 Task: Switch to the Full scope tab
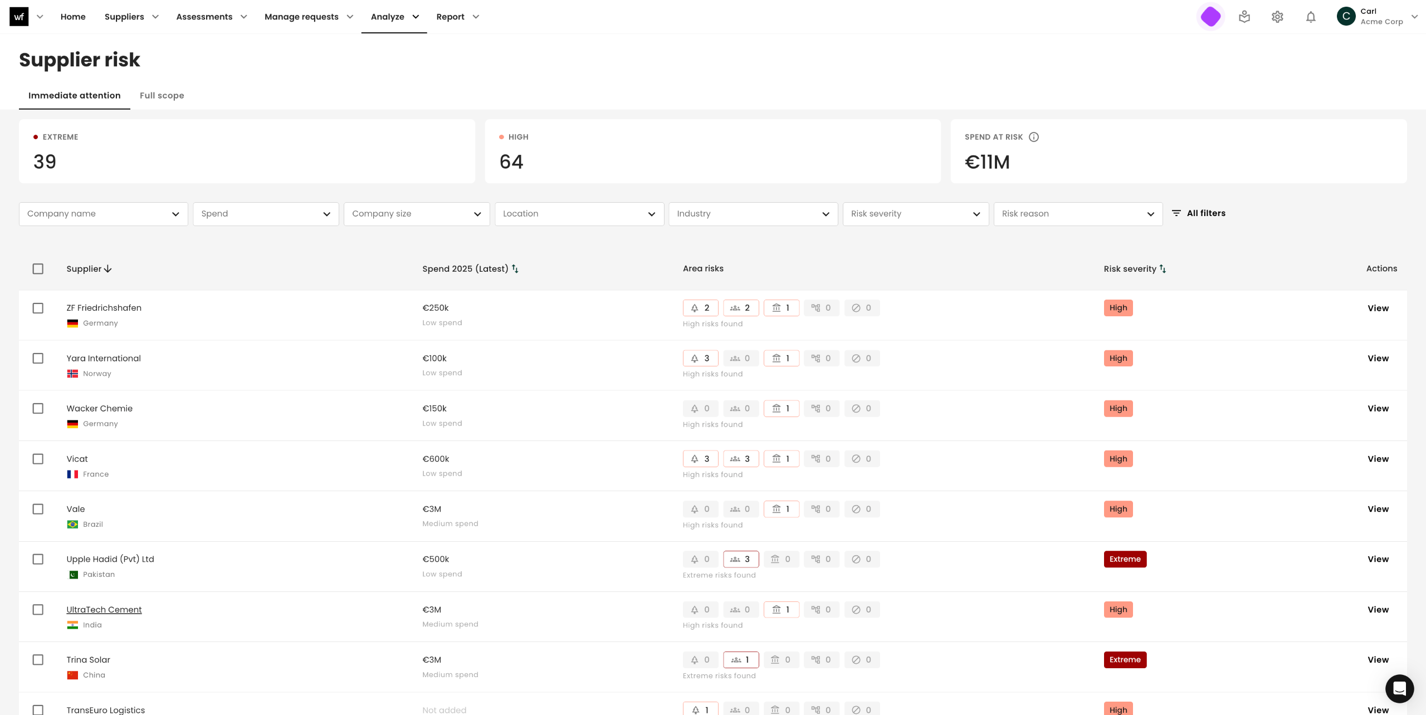click(162, 95)
